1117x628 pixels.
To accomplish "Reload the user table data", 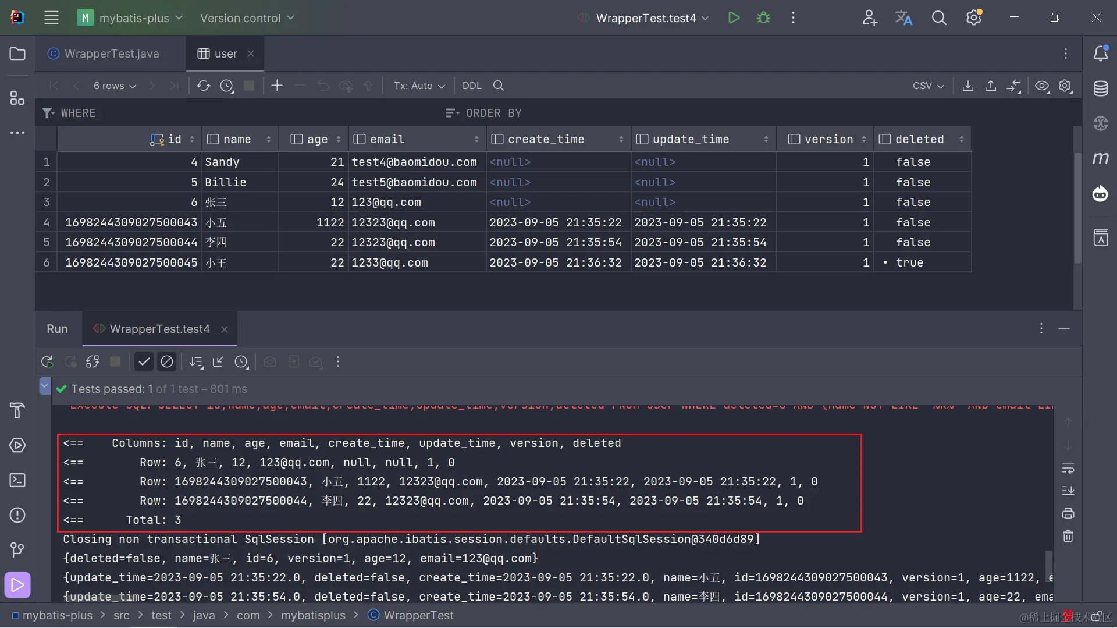I will (x=203, y=86).
